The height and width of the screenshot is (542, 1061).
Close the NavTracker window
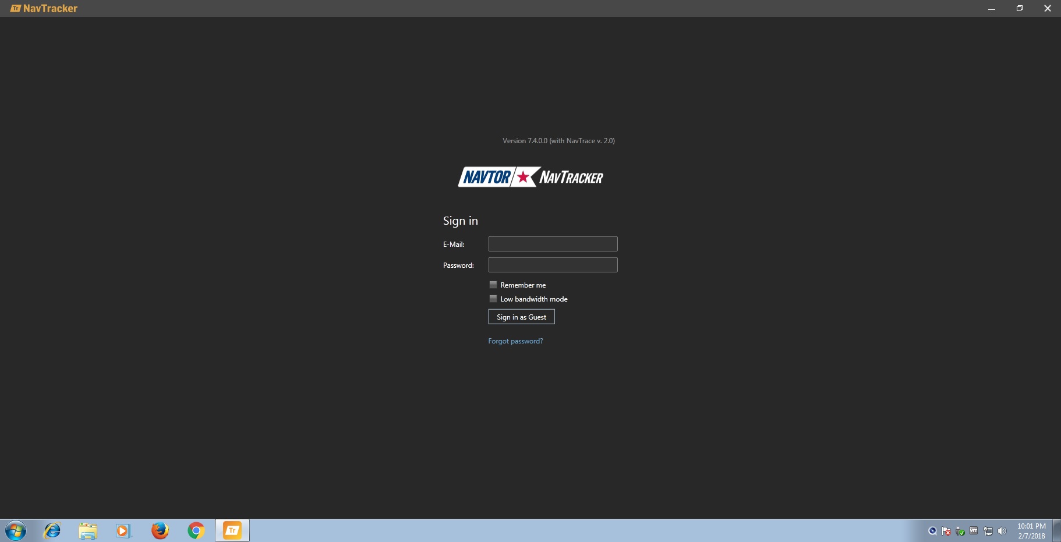pos(1048,8)
